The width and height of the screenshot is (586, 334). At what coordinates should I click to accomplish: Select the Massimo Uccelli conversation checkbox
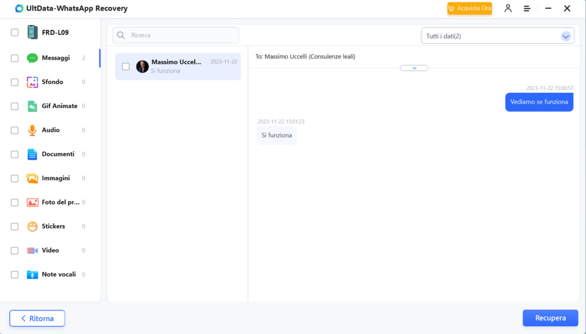click(x=125, y=67)
